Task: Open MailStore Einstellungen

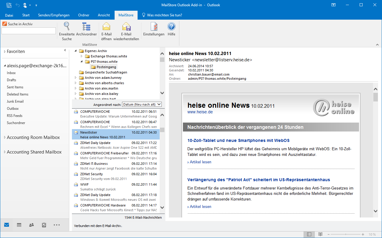Action: pyautogui.click(x=154, y=30)
